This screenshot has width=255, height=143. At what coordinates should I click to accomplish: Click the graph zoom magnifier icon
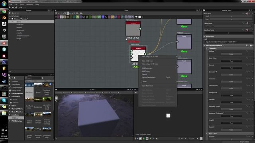[x=65, y=13]
